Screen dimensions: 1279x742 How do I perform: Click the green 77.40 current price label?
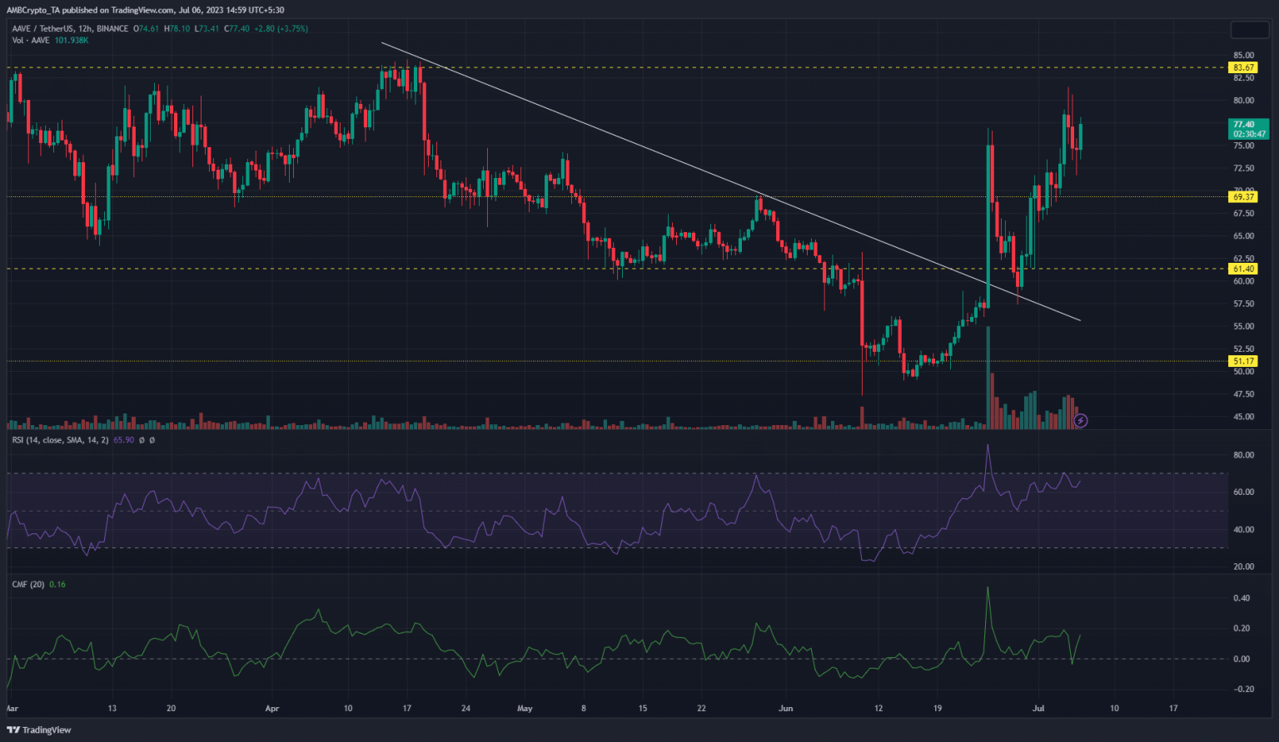[x=1242, y=124]
